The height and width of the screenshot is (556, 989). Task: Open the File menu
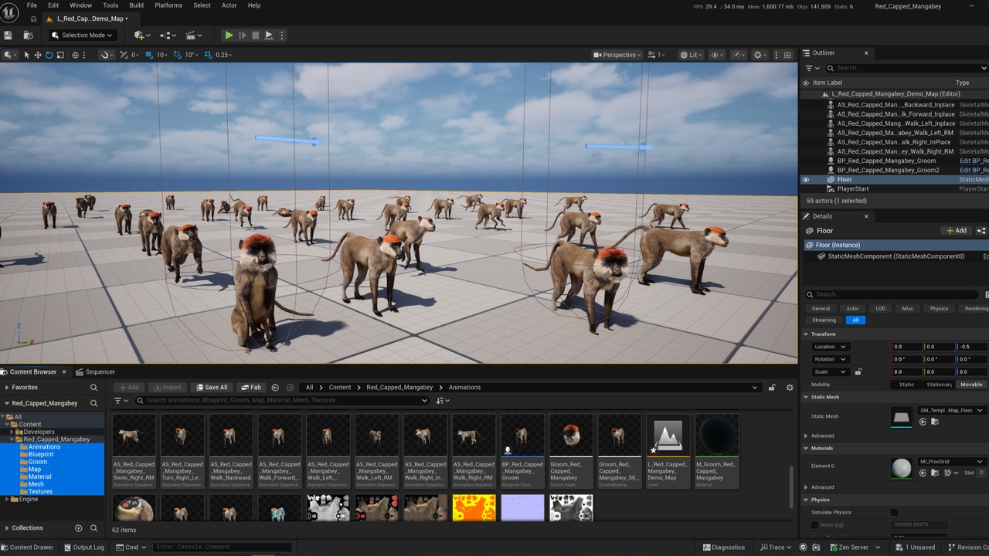[x=32, y=5]
